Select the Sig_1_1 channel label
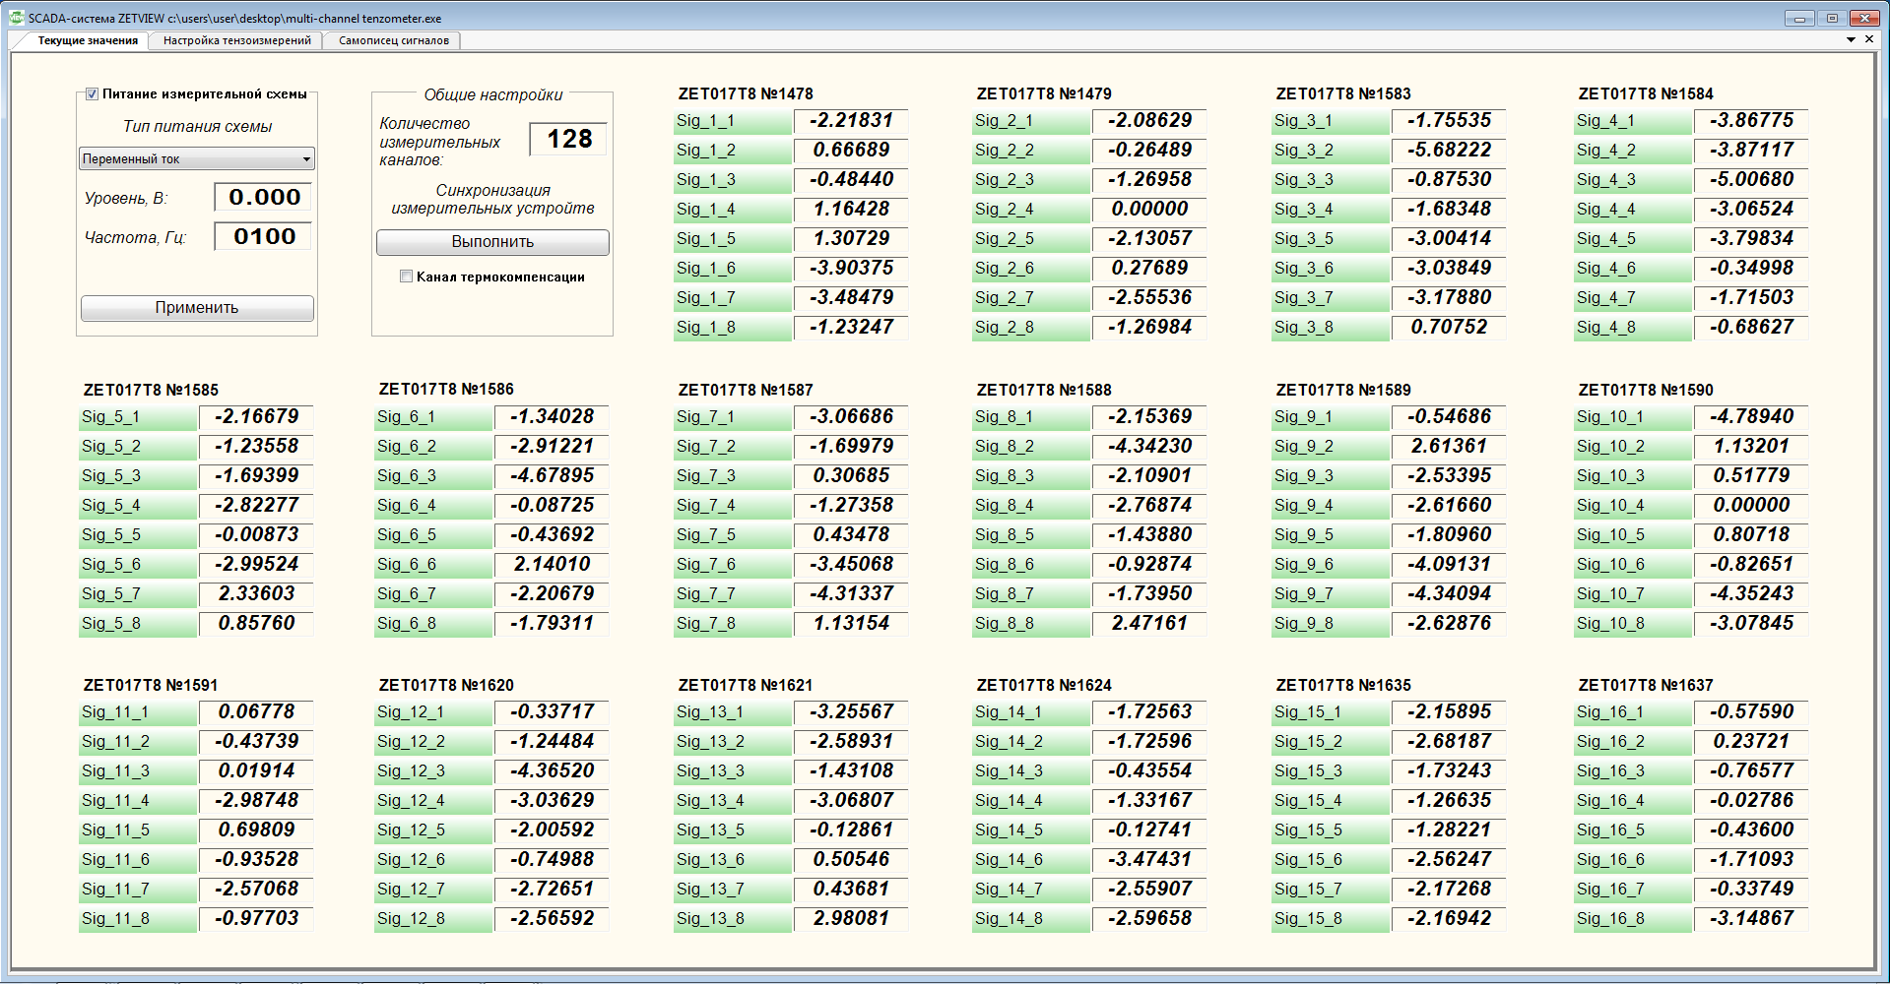Image resolution: width=1890 pixels, height=984 pixels. coord(734,121)
